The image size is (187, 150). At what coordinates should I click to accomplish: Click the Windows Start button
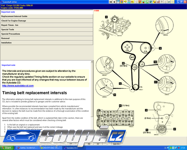click(7, 148)
